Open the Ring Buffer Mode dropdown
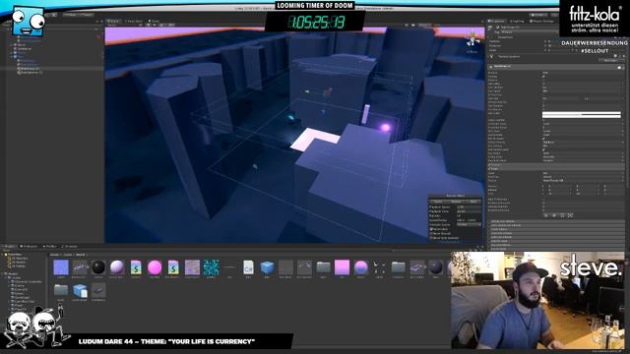The height and width of the screenshot is (354, 630). click(583, 160)
